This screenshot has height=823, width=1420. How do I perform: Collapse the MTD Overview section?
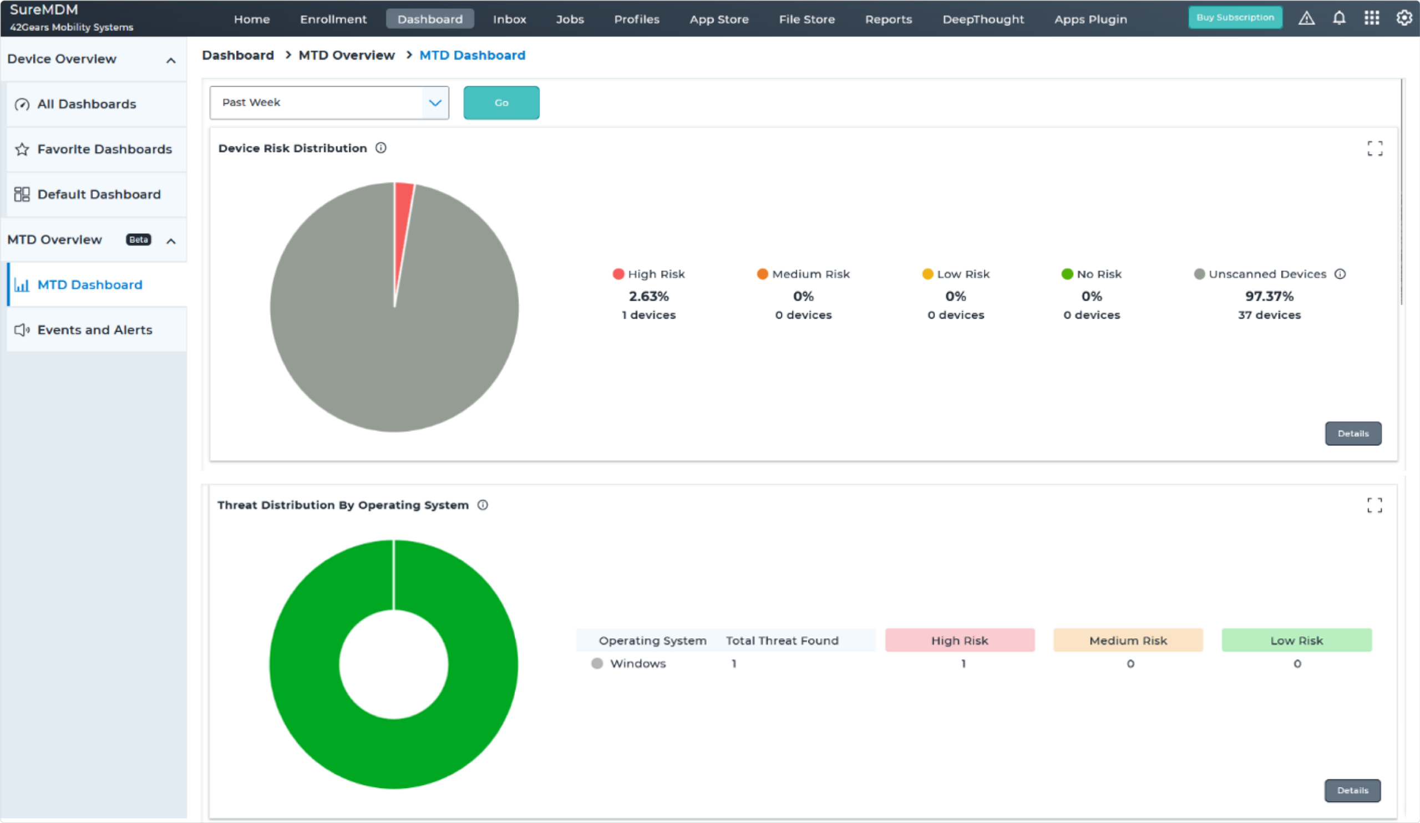click(x=171, y=240)
